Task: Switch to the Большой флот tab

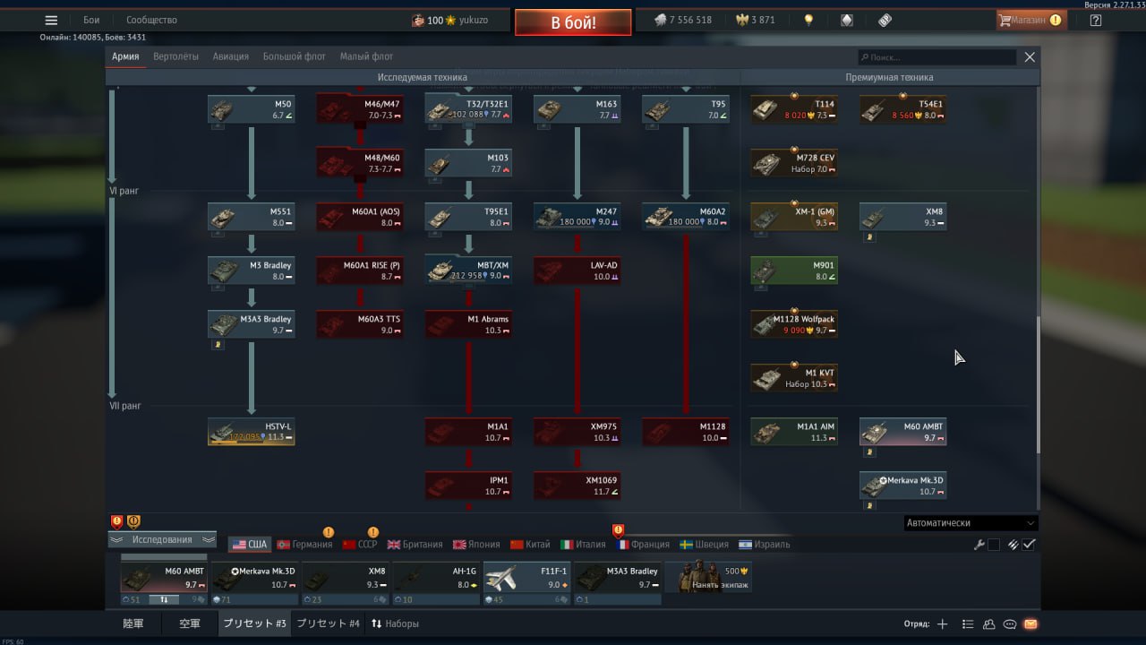Action: coord(295,56)
